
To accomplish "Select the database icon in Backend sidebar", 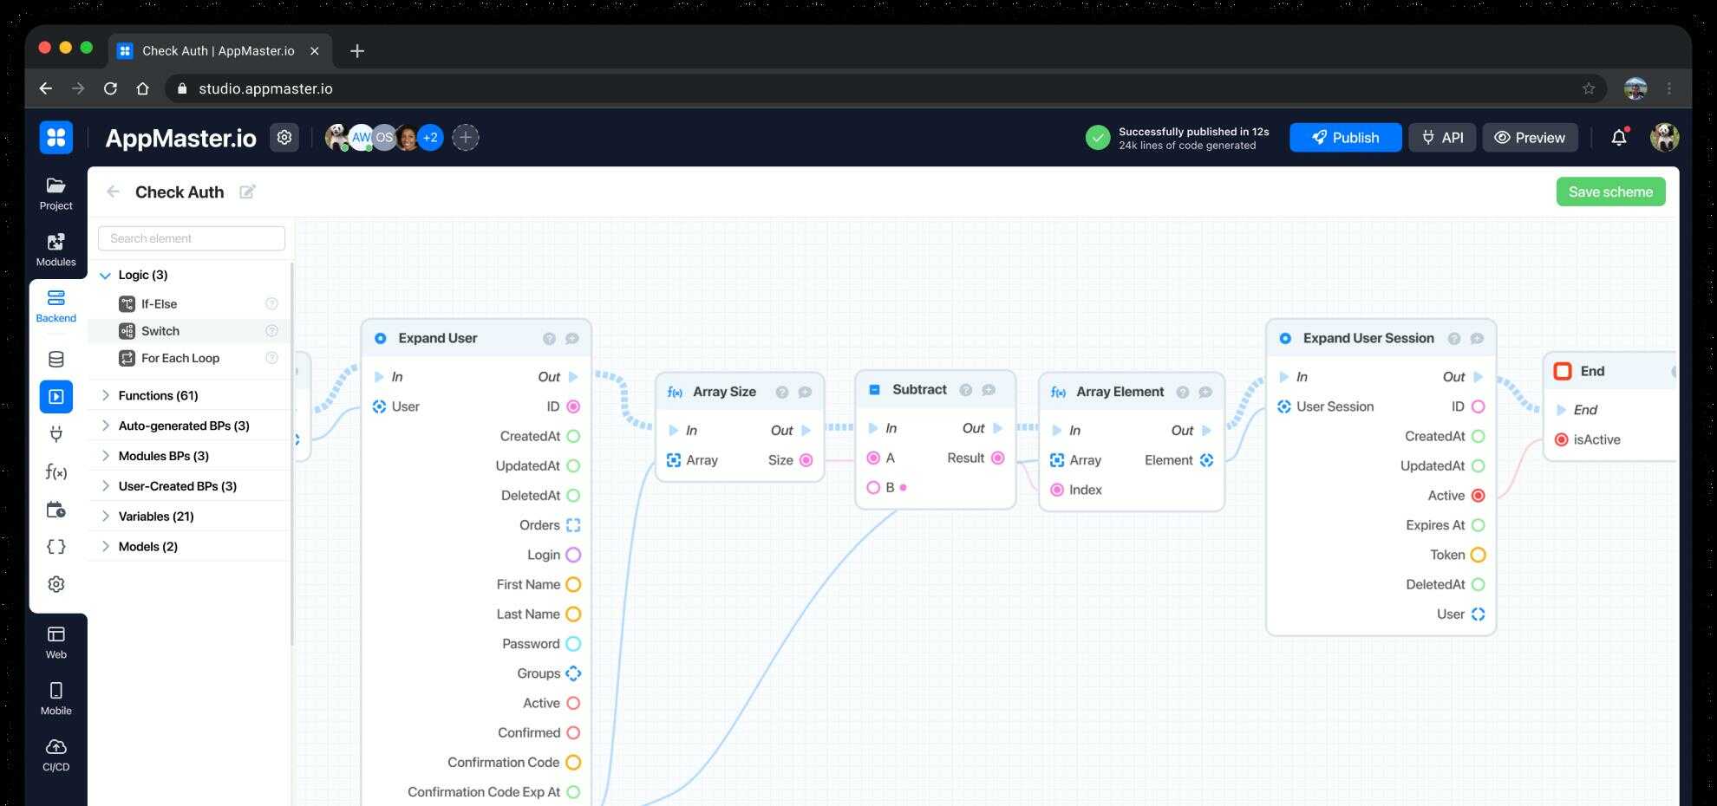I will [x=55, y=360].
